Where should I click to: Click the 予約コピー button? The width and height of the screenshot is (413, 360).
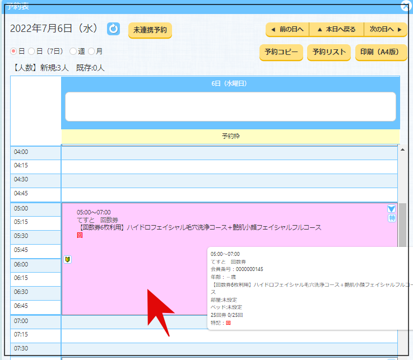(x=281, y=52)
